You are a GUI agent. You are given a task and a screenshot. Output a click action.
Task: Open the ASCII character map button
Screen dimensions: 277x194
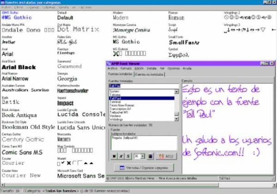[x=166, y=156]
